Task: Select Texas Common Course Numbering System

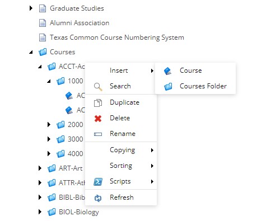Action: click(117, 37)
